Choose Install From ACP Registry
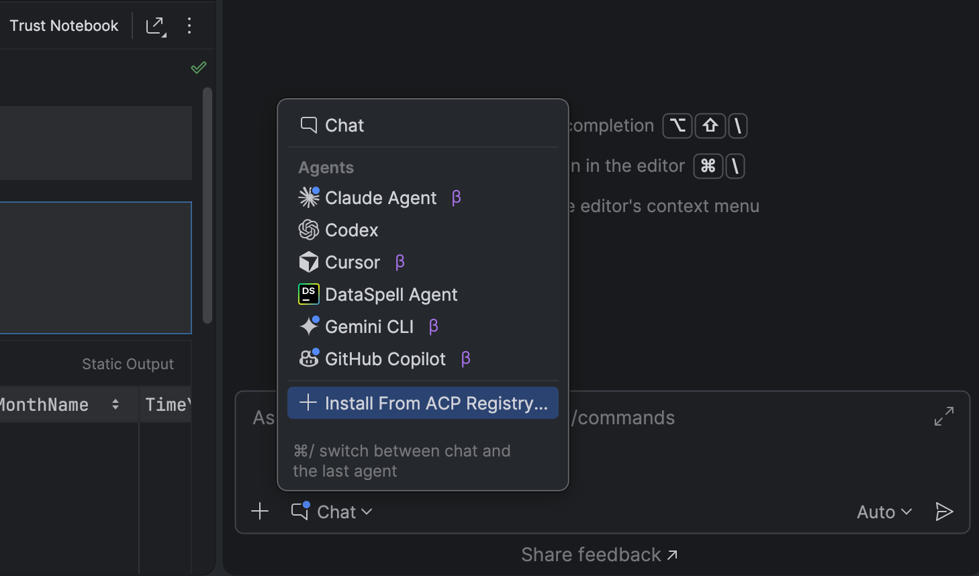 (x=423, y=403)
